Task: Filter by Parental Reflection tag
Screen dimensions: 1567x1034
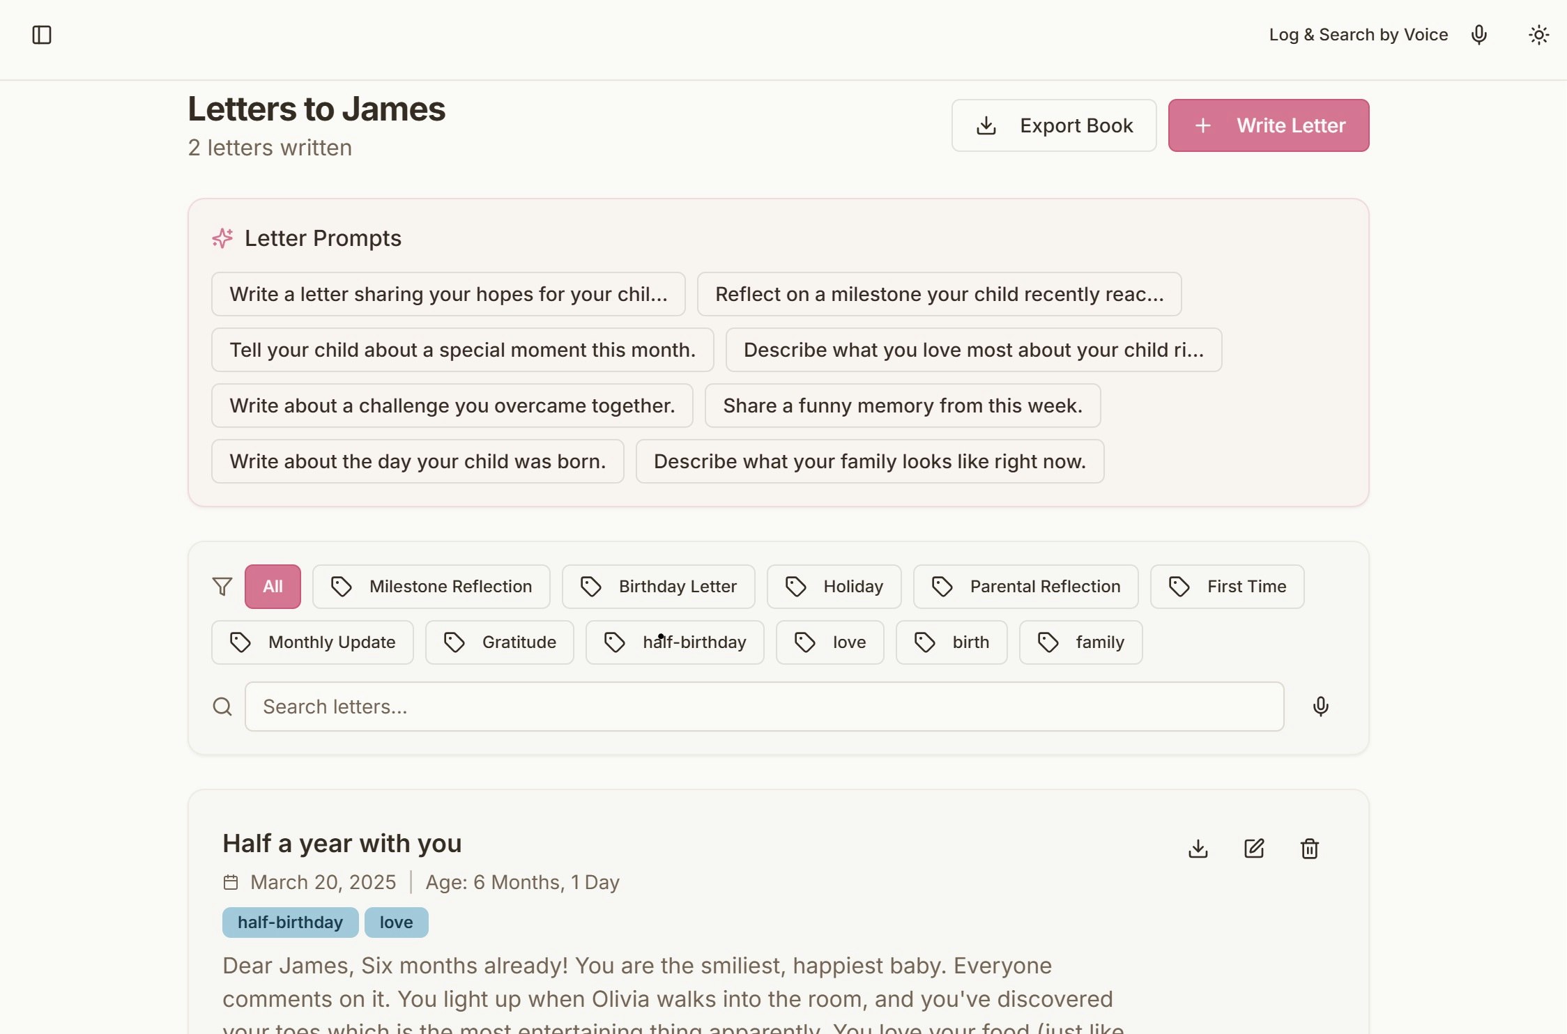Action: (1026, 587)
